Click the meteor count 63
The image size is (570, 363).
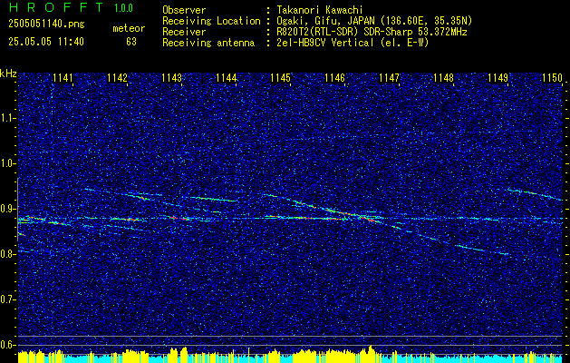(131, 42)
